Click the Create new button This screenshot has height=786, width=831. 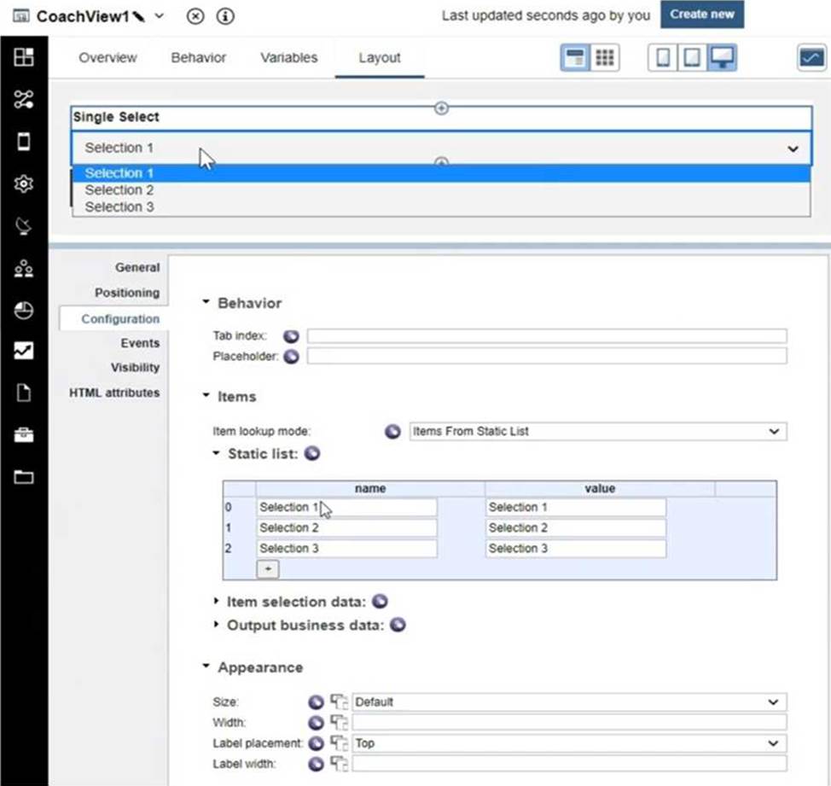pos(701,15)
